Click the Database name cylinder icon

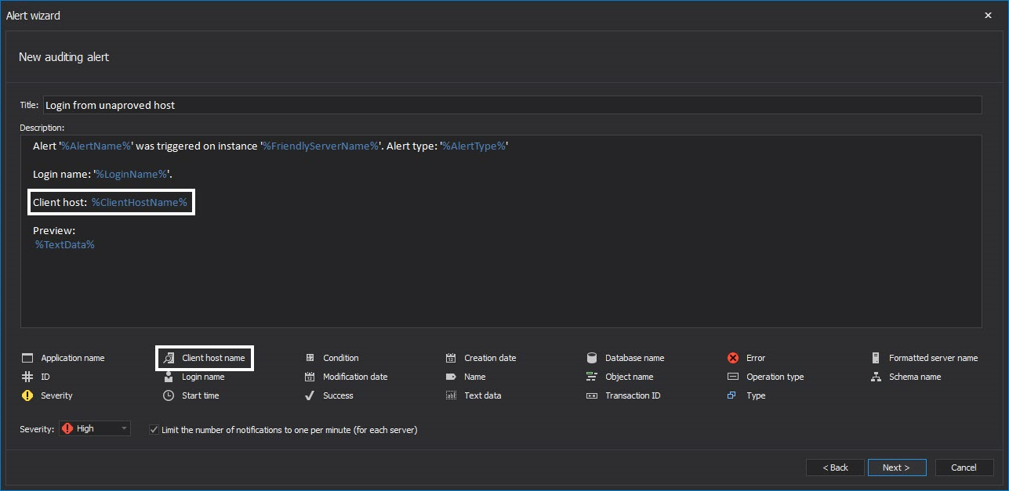pos(592,358)
